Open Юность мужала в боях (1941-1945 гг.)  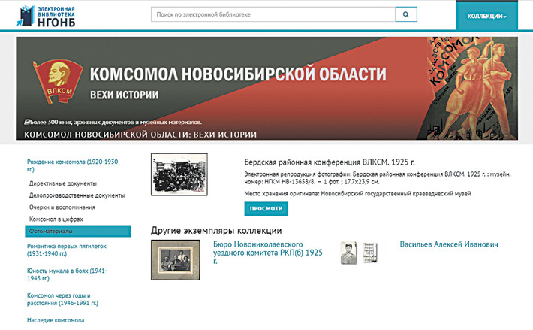click(x=67, y=274)
